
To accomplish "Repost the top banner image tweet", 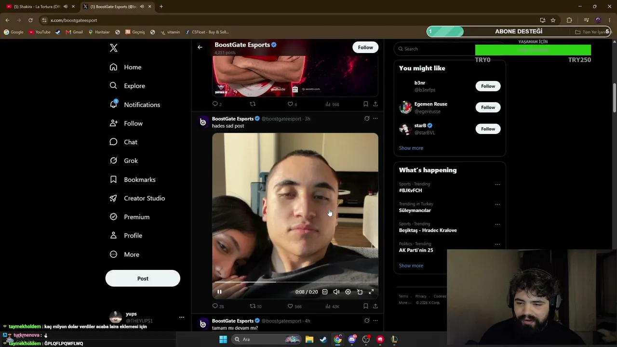I will tap(252, 104).
